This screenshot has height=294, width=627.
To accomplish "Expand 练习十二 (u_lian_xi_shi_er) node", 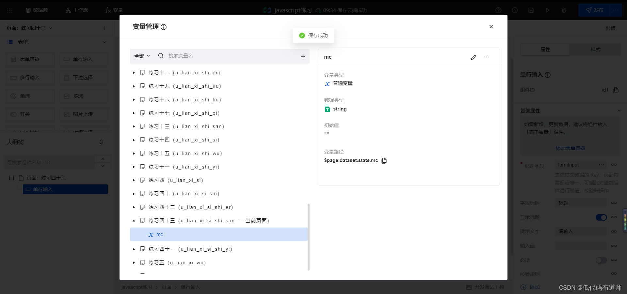I will tap(134, 73).
